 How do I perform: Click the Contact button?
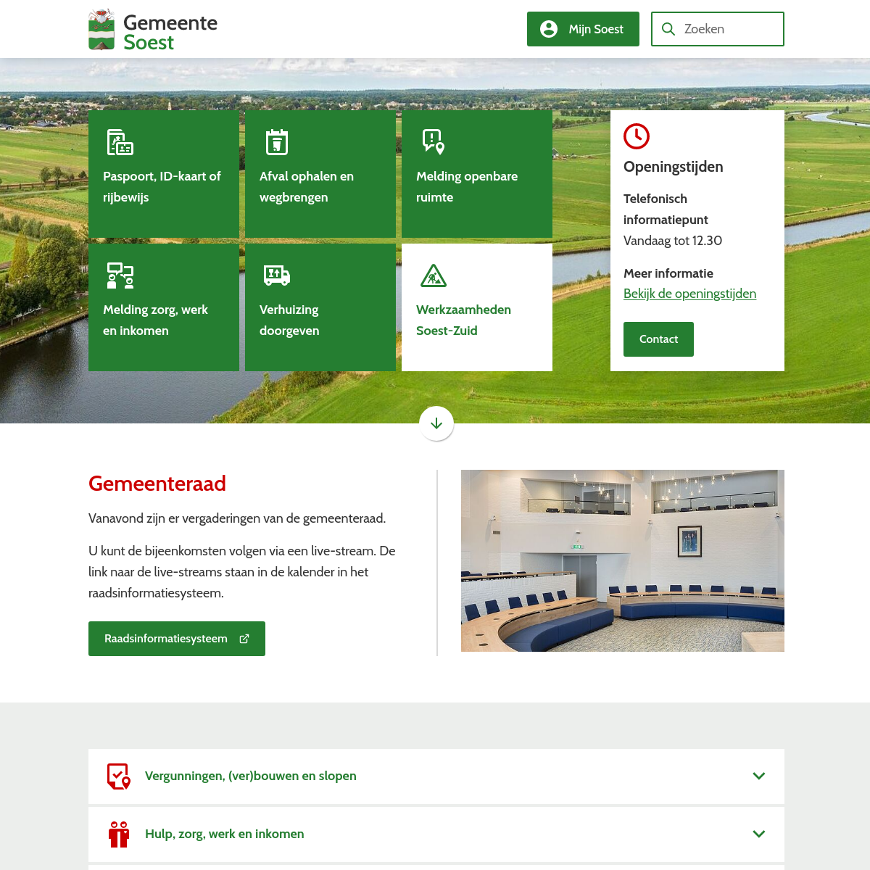point(658,339)
